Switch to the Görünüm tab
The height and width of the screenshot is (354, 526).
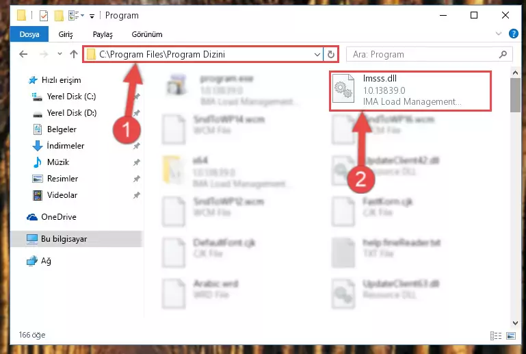click(147, 34)
